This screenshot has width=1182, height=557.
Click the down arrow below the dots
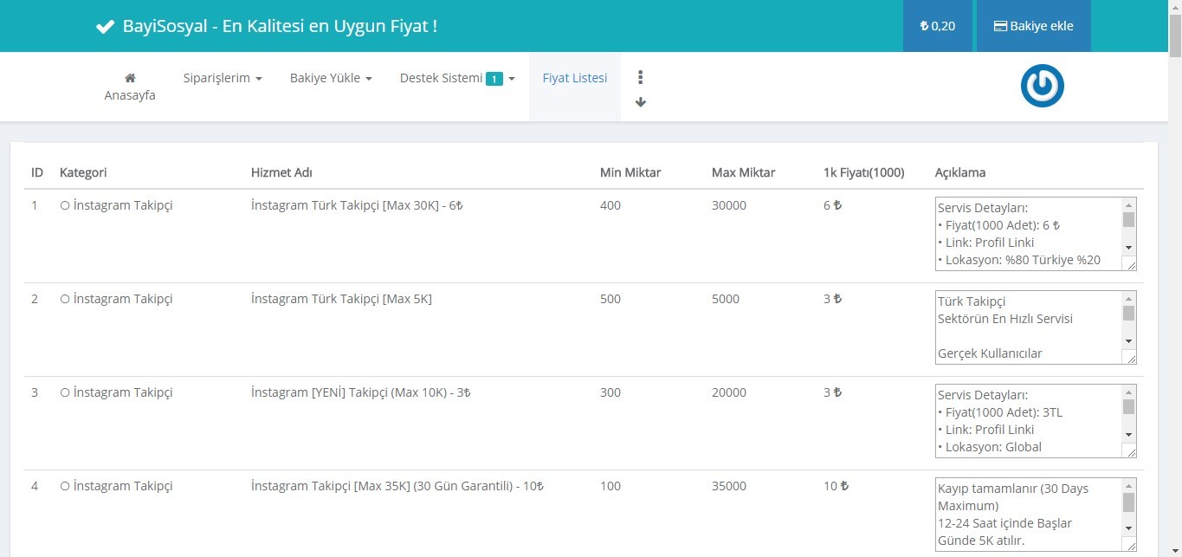point(641,101)
